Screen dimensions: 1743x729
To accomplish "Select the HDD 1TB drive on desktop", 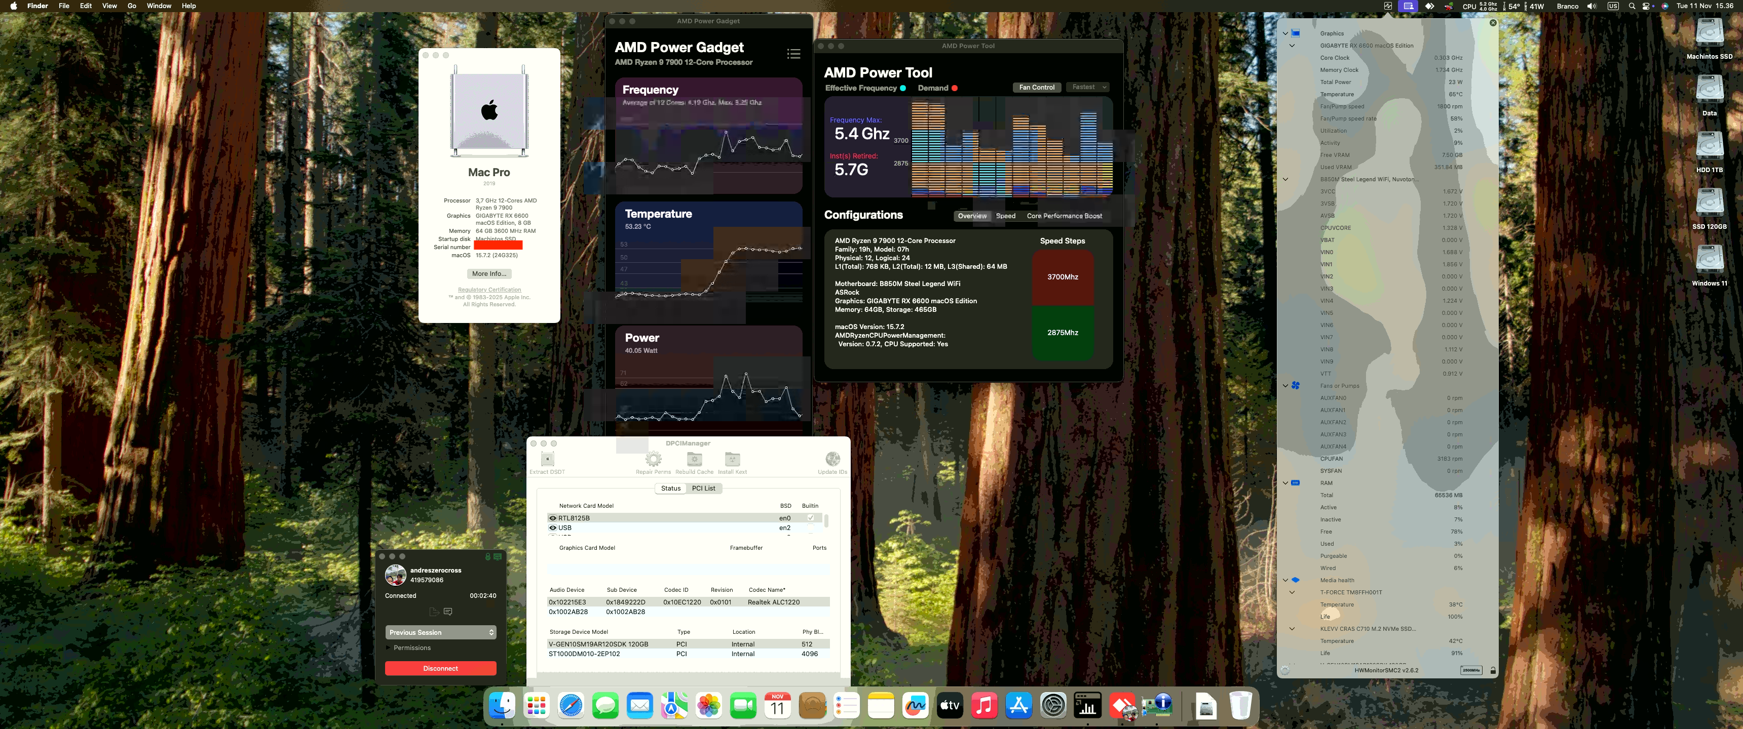I will coord(1709,147).
